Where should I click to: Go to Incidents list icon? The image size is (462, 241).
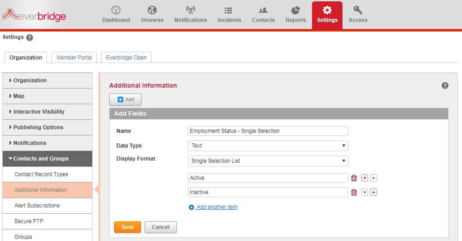(x=229, y=10)
